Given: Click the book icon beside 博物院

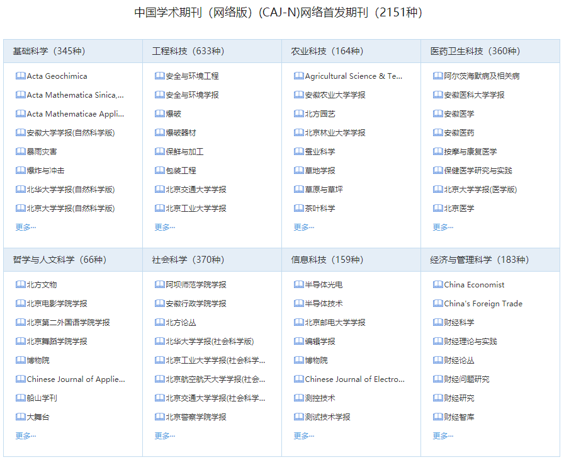Looking at the screenshot, I should 20,361.
